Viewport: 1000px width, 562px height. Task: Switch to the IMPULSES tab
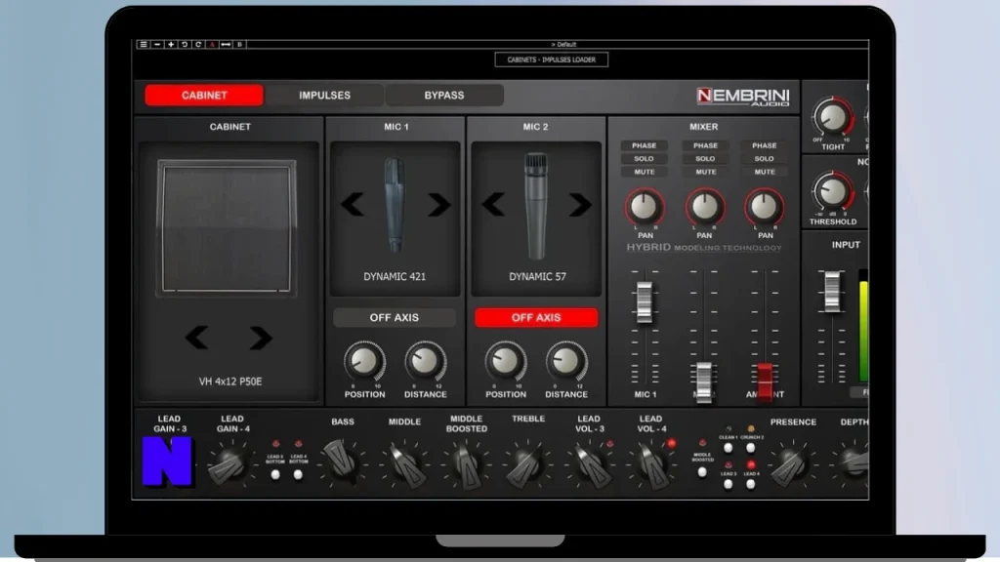coord(324,95)
